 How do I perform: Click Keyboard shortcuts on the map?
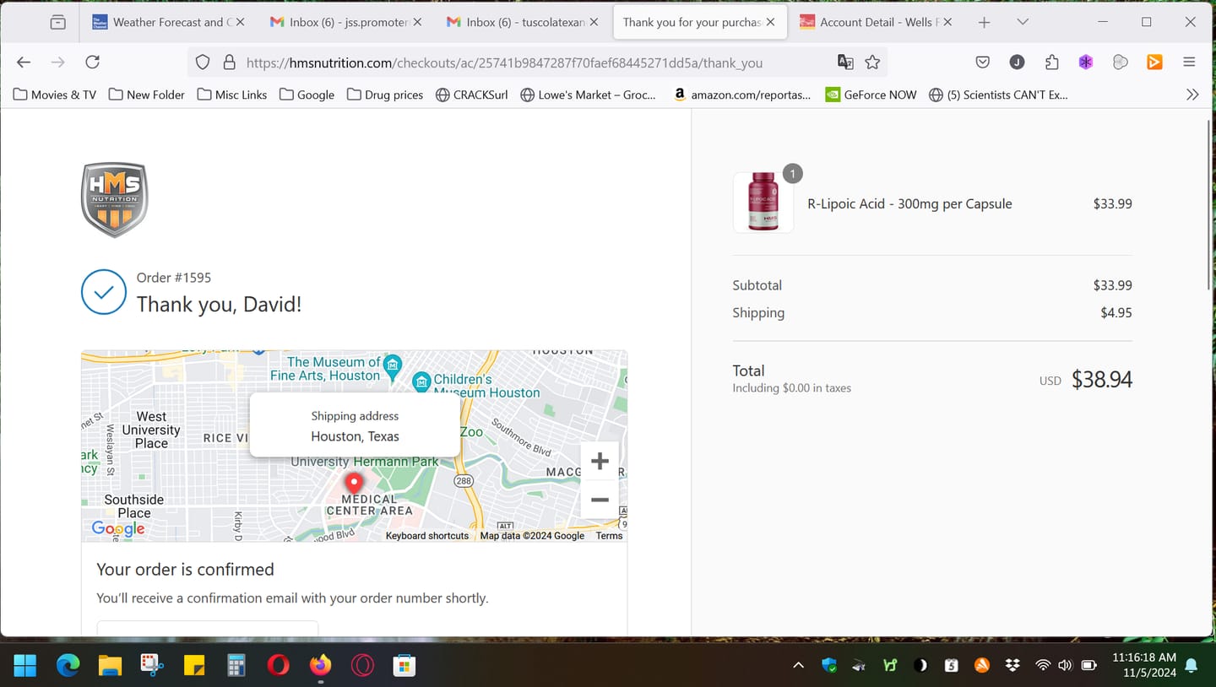click(x=427, y=536)
